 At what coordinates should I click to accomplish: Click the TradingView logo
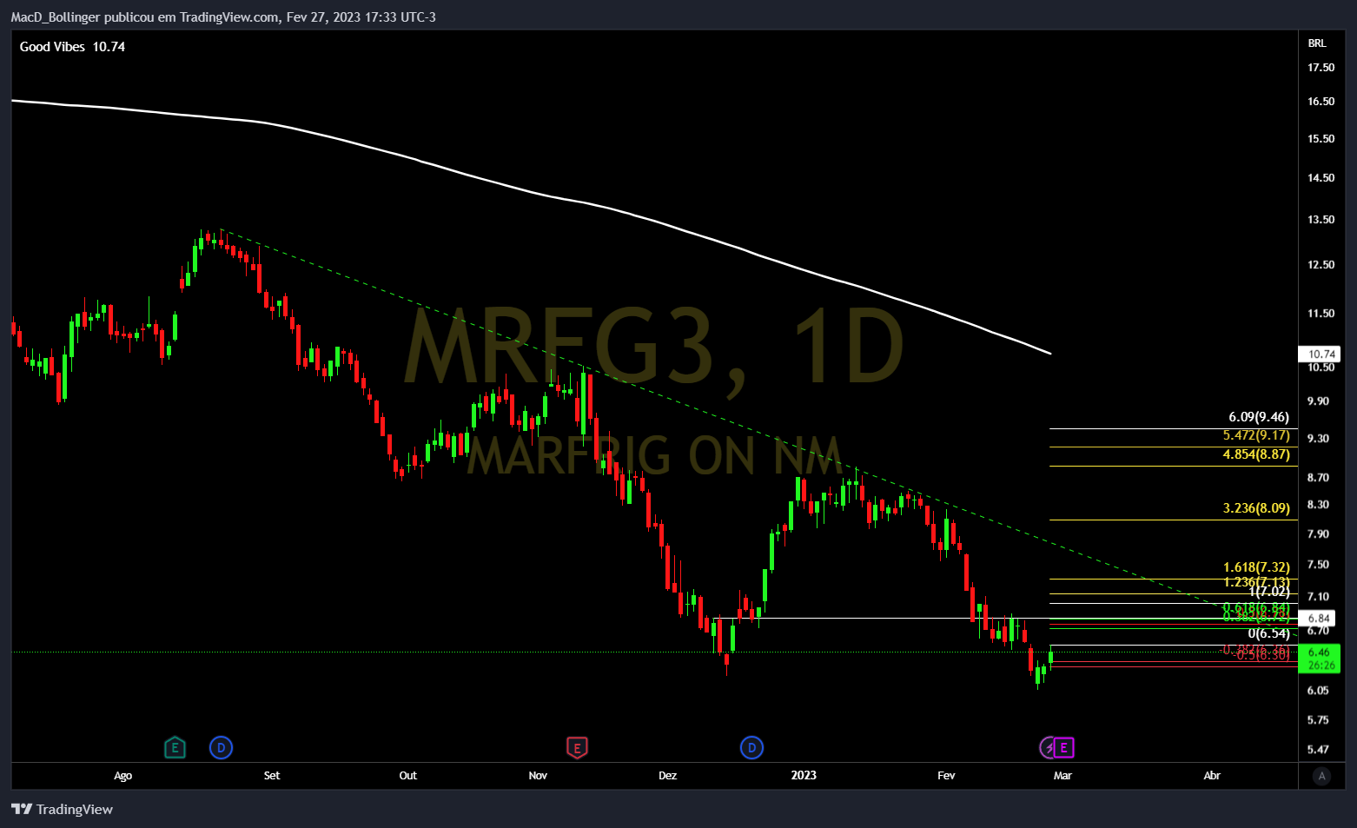click(62, 809)
